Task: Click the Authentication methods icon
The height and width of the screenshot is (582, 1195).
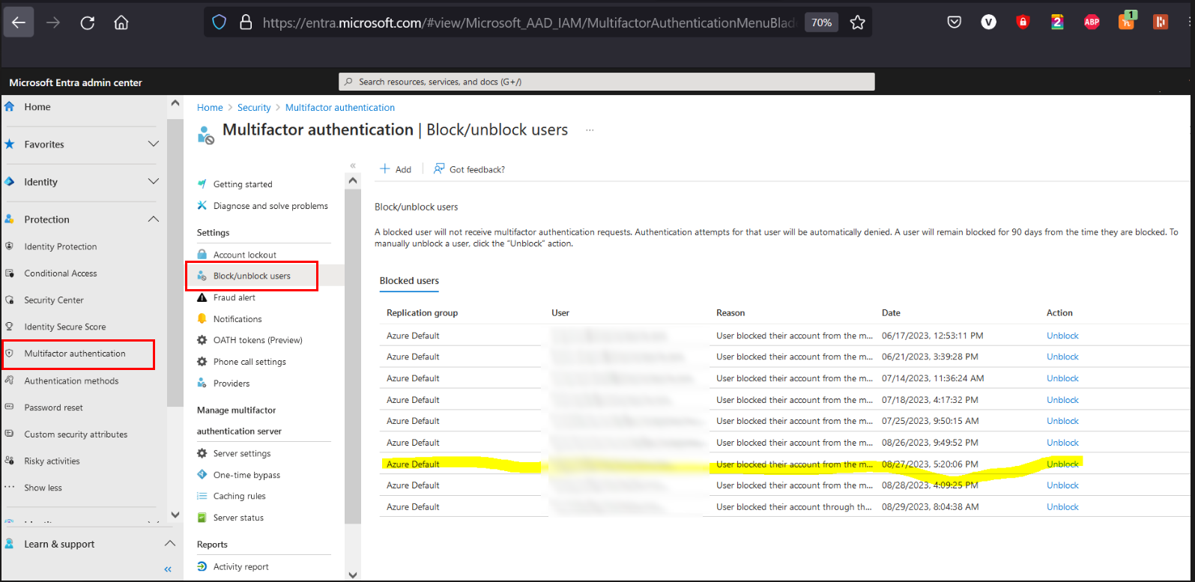Action: (10, 381)
